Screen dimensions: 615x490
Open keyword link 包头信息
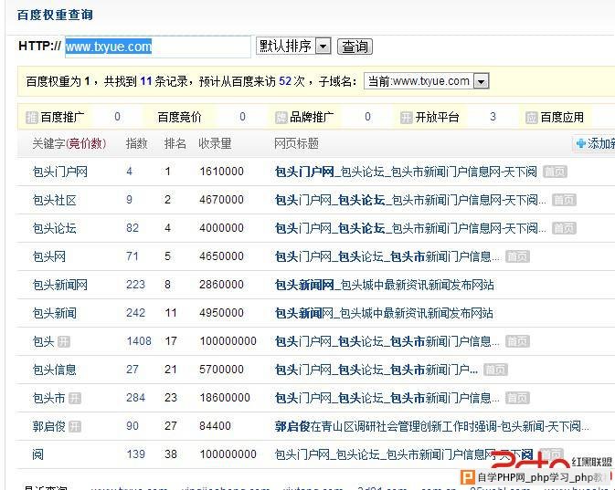[x=55, y=370]
